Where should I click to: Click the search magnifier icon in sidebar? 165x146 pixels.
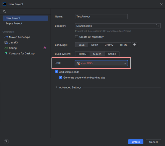(x=4, y=12)
